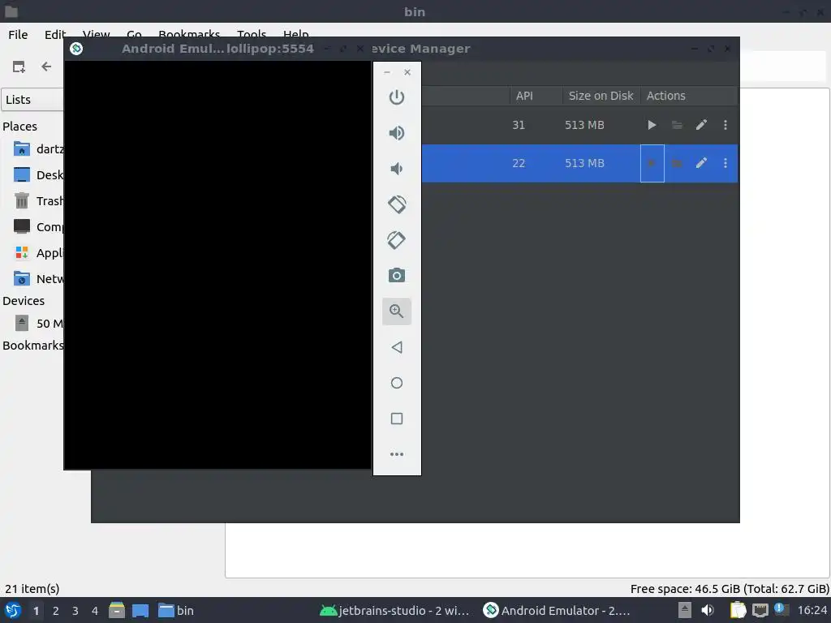
Task: Switch to Android Emulator taskbar entry
Action: click(557, 611)
